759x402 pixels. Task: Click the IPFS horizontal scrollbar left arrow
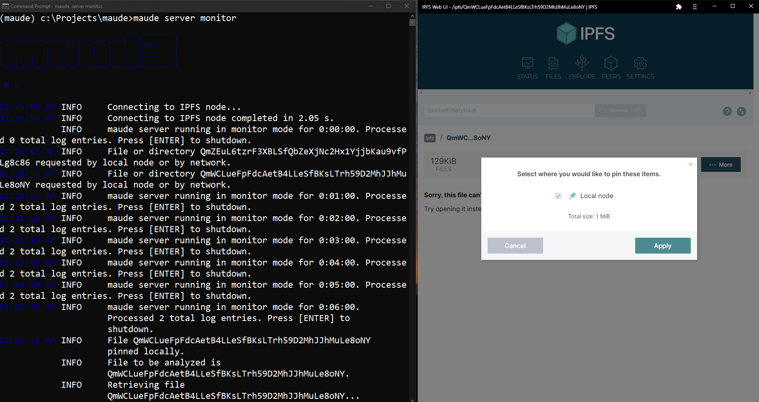click(421, 93)
